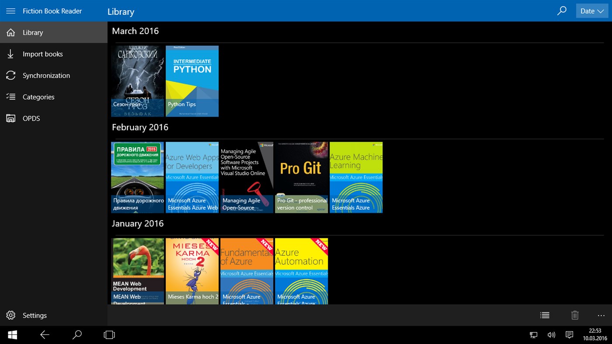Click the delete books icon
Viewport: 612px width, 344px height.
coord(574,315)
